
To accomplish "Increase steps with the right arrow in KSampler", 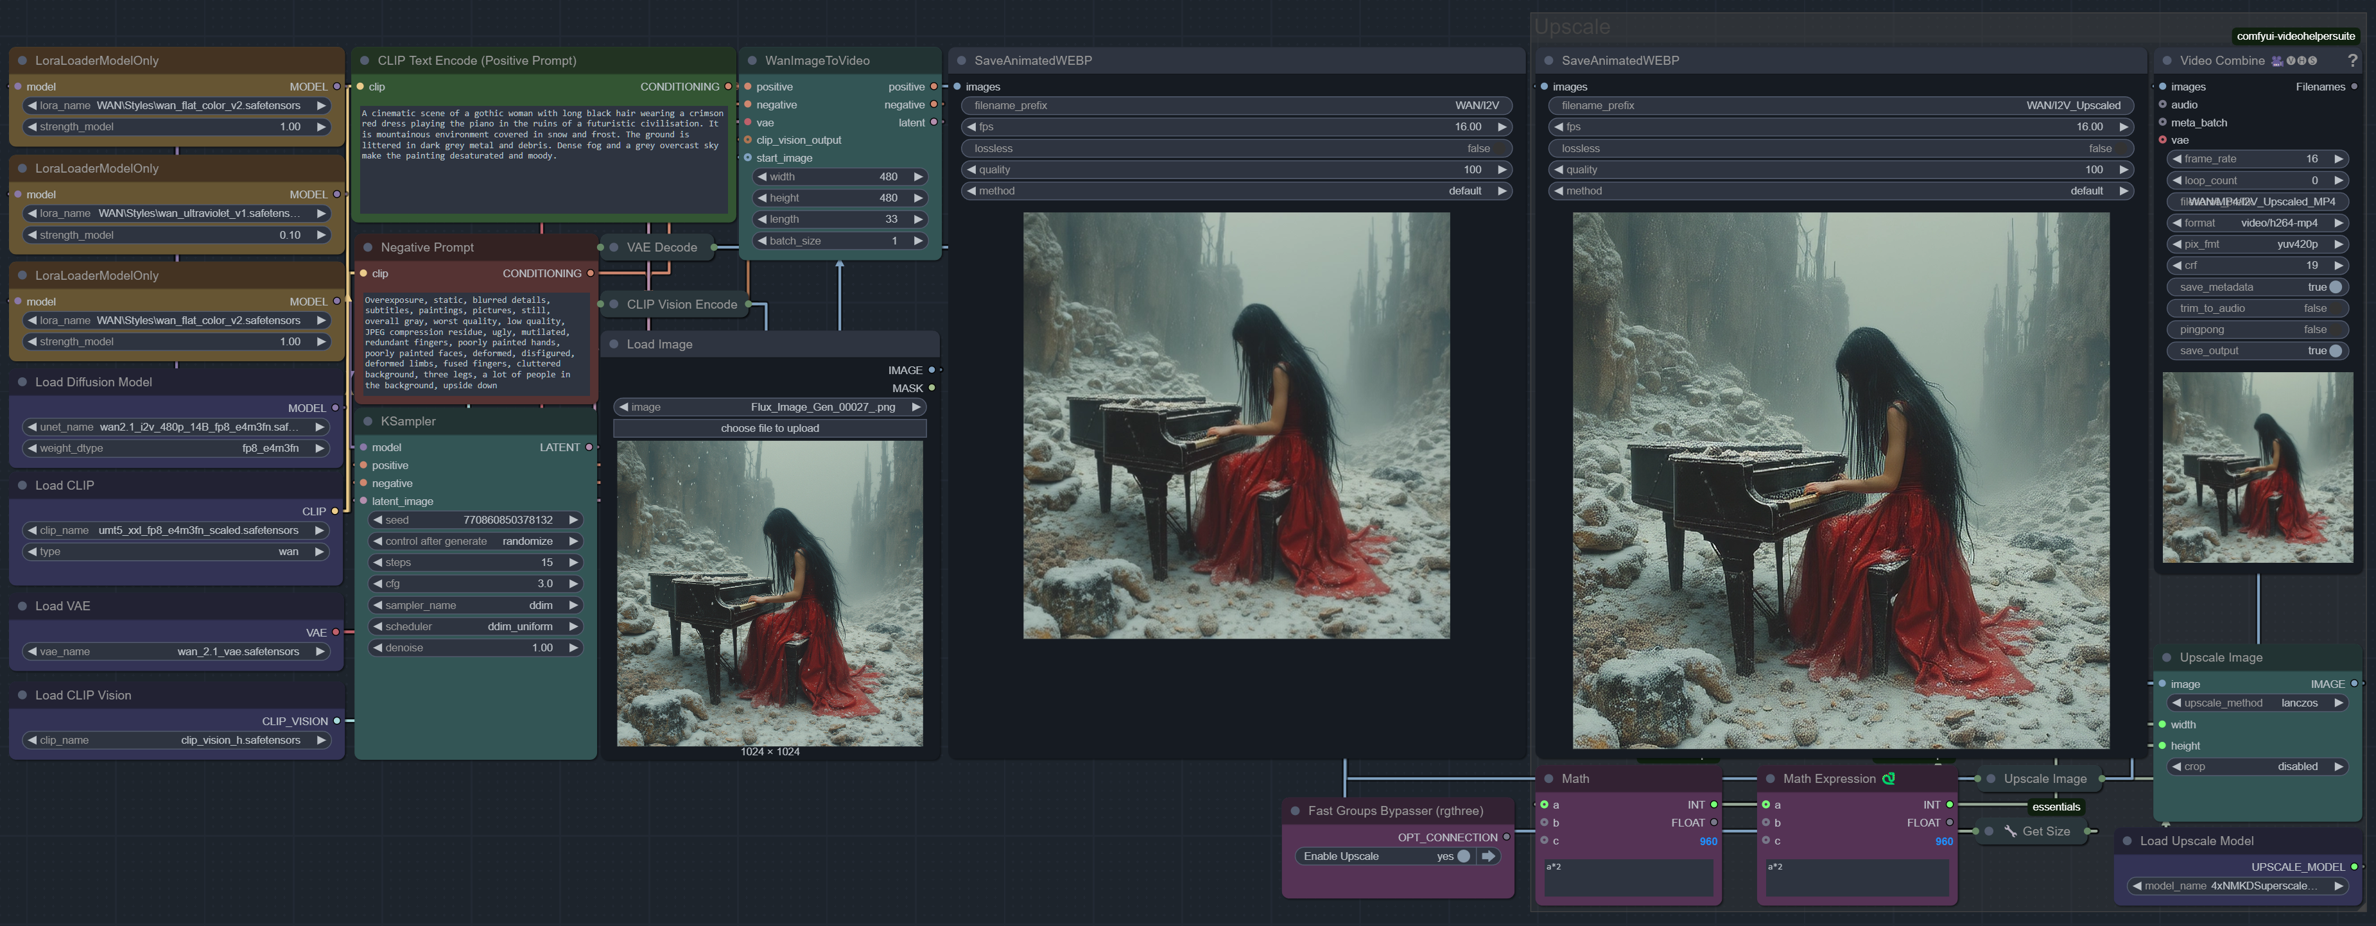I will pyautogui.click(x=573, y=563).
